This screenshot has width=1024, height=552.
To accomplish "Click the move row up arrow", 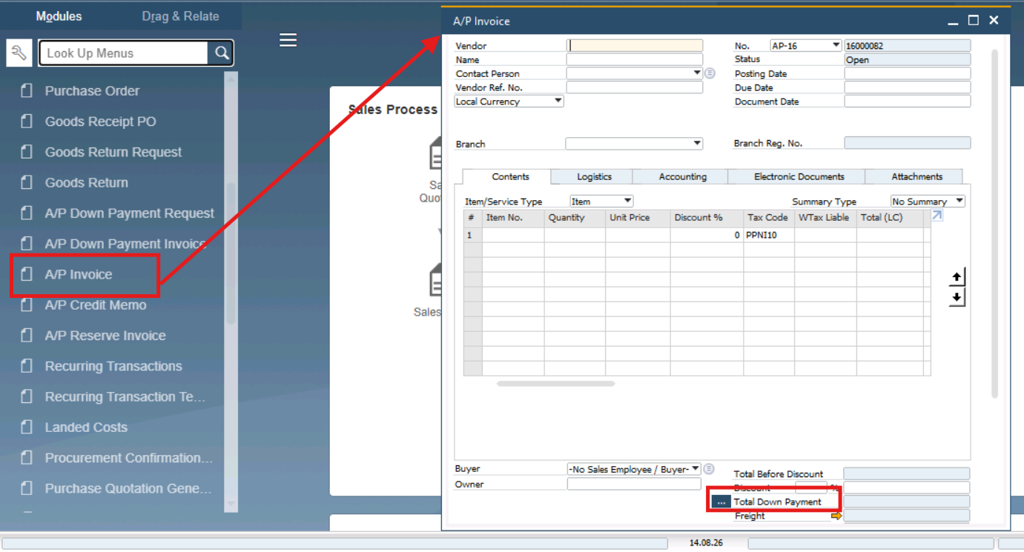I will [x=957, y=277].
